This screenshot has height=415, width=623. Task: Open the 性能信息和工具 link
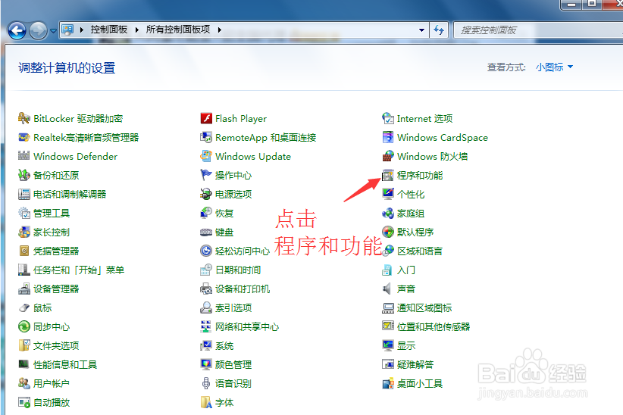(x=65, y=364)
